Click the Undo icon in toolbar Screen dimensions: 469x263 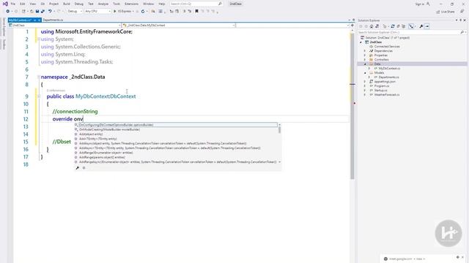click(50, 11)
